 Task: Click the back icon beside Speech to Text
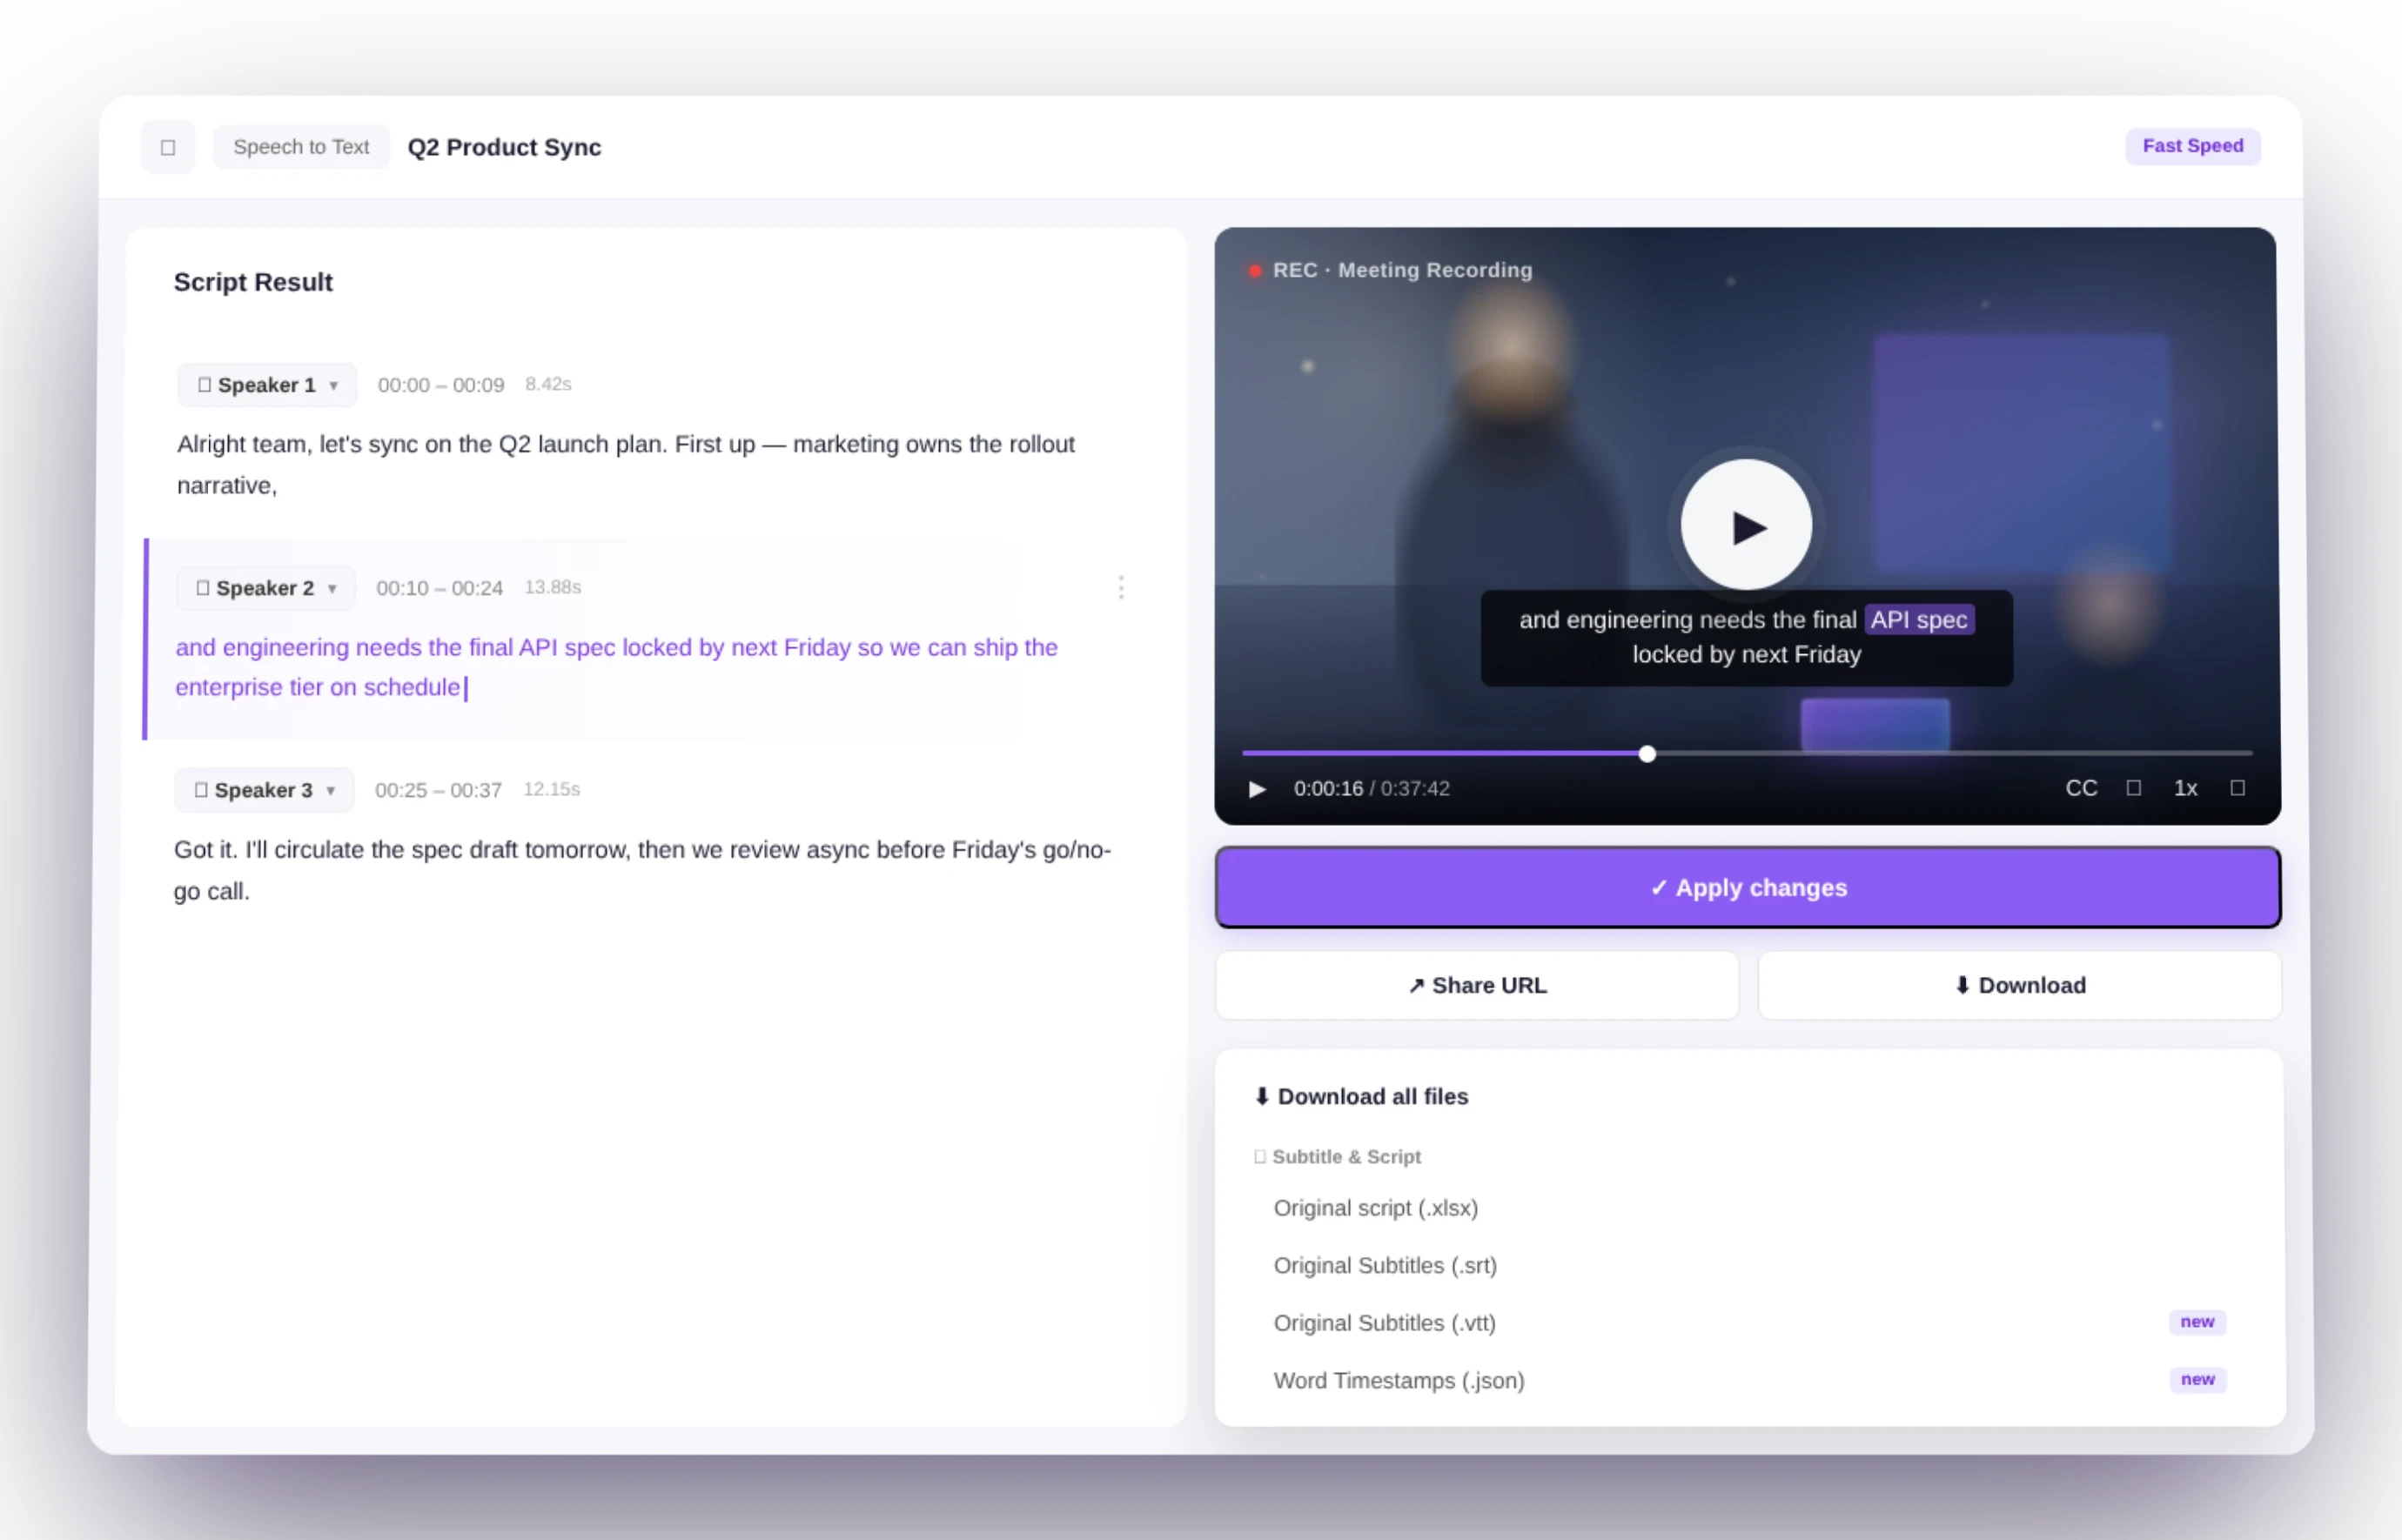pyautogui.click(x=167, y=146)
